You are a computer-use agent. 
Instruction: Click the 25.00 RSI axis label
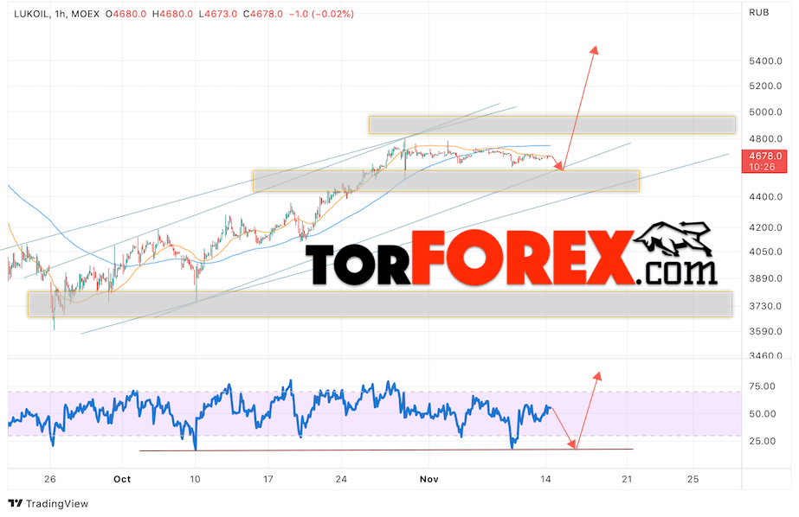pyautogui.click(x=763, y=441)
